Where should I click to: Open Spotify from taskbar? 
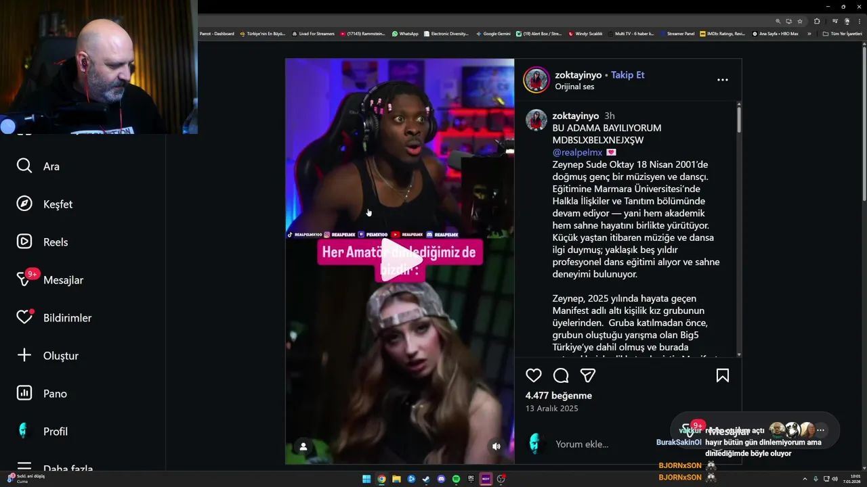point(456,479)
